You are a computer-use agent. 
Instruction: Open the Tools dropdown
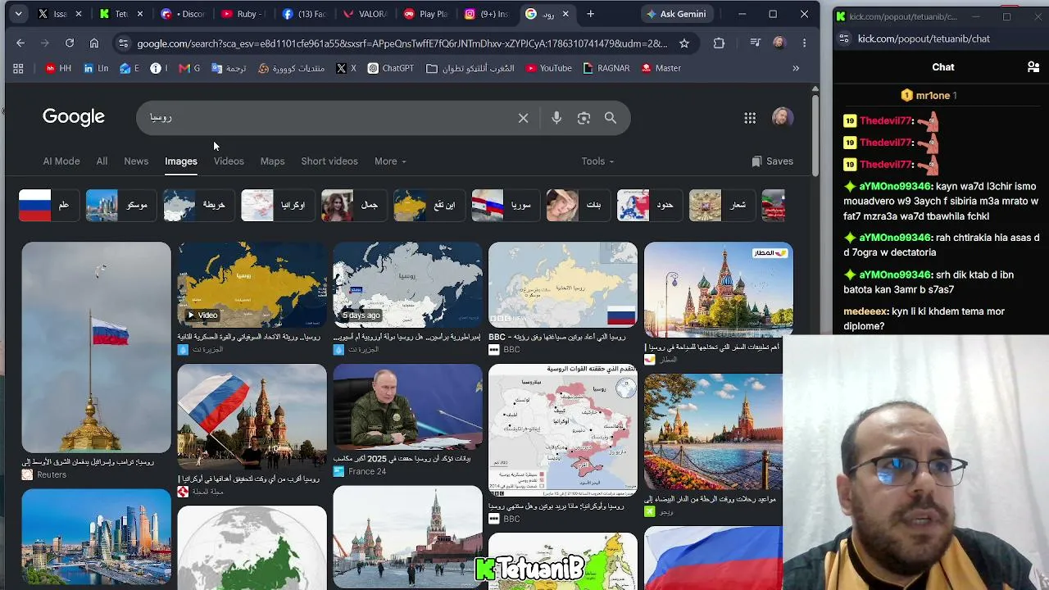tap(597, 161)
